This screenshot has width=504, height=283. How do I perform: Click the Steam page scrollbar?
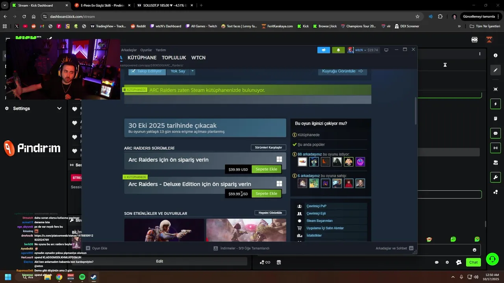point(415,110)
